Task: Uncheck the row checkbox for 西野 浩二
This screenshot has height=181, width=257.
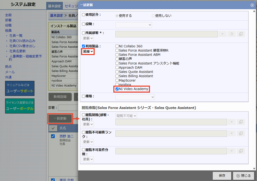Action: [x=53, y=136]
